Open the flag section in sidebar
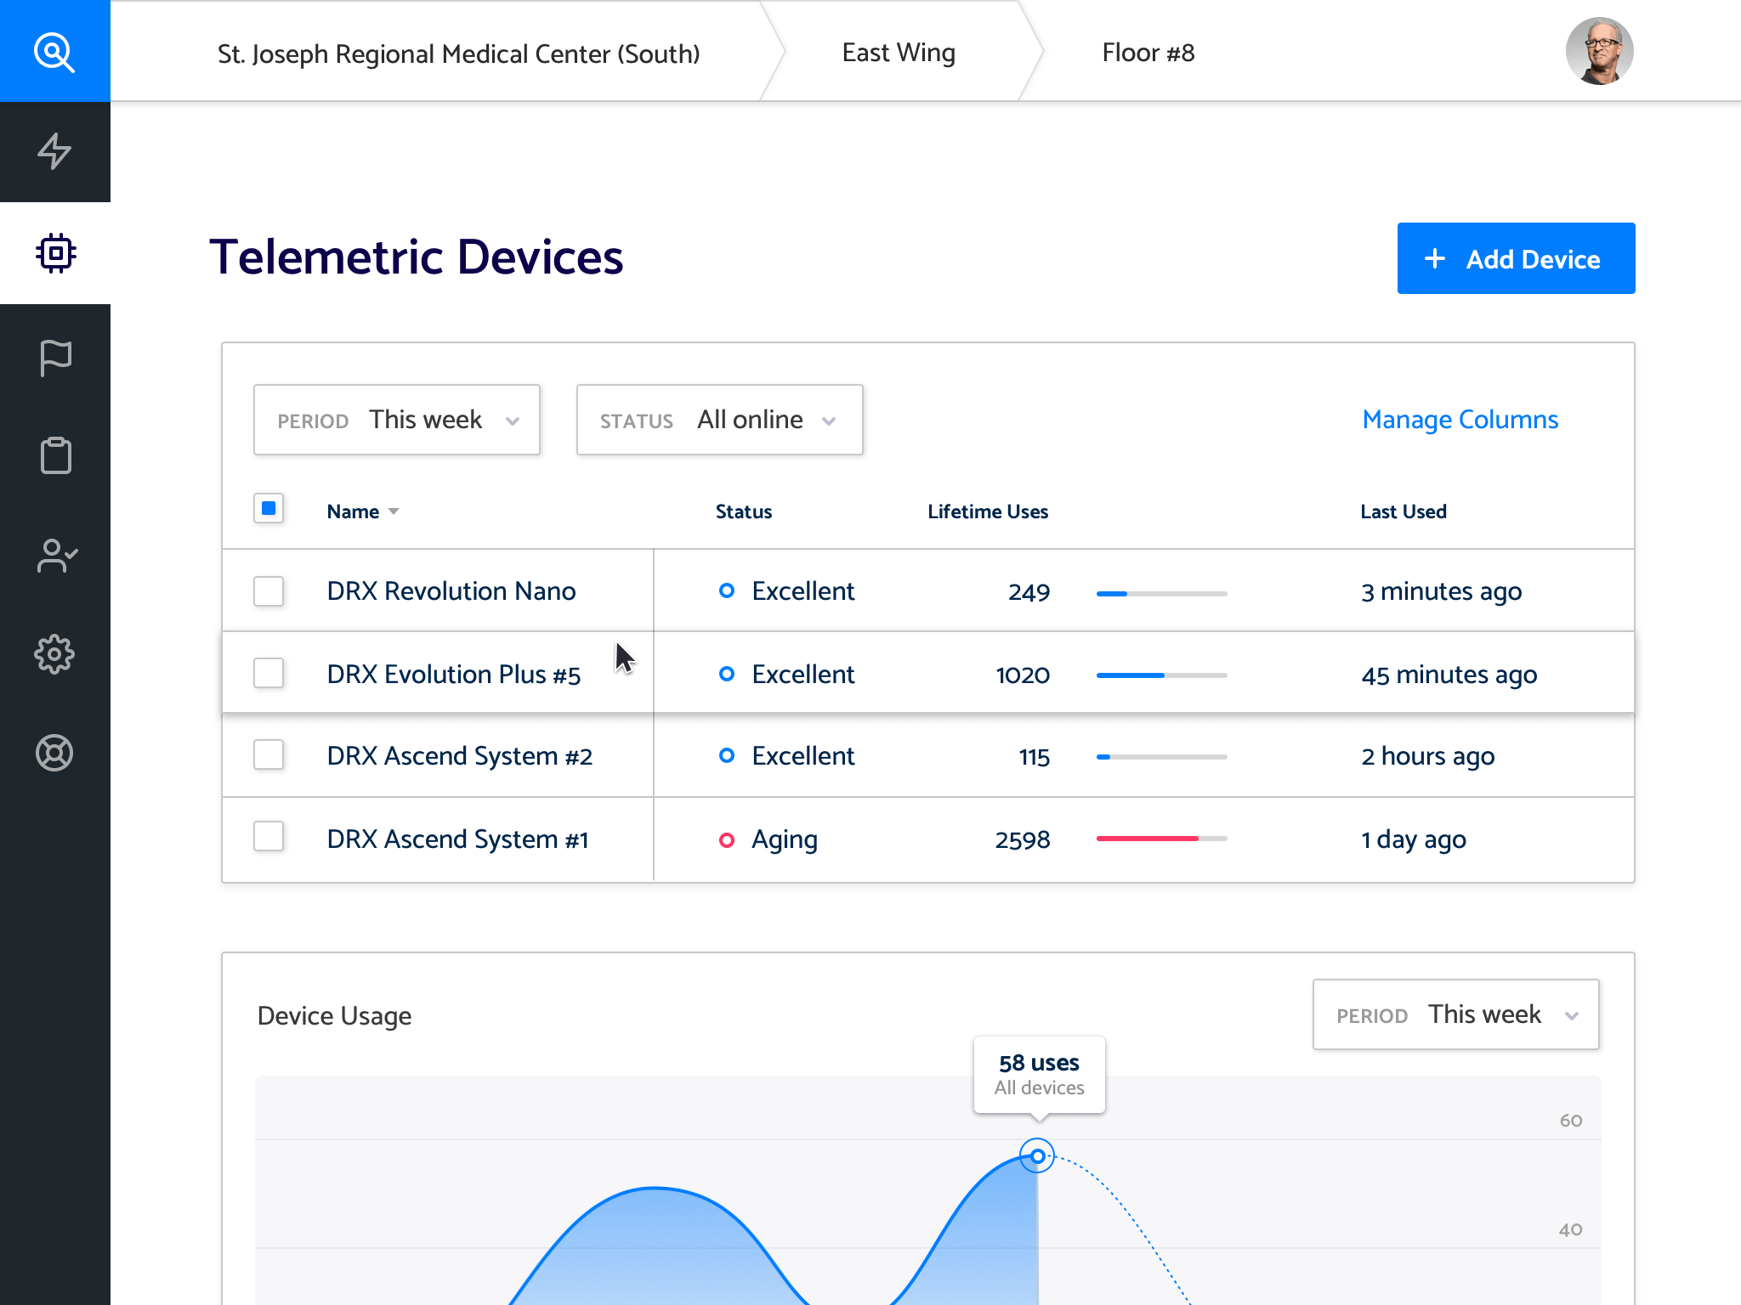 click(56, 358)
